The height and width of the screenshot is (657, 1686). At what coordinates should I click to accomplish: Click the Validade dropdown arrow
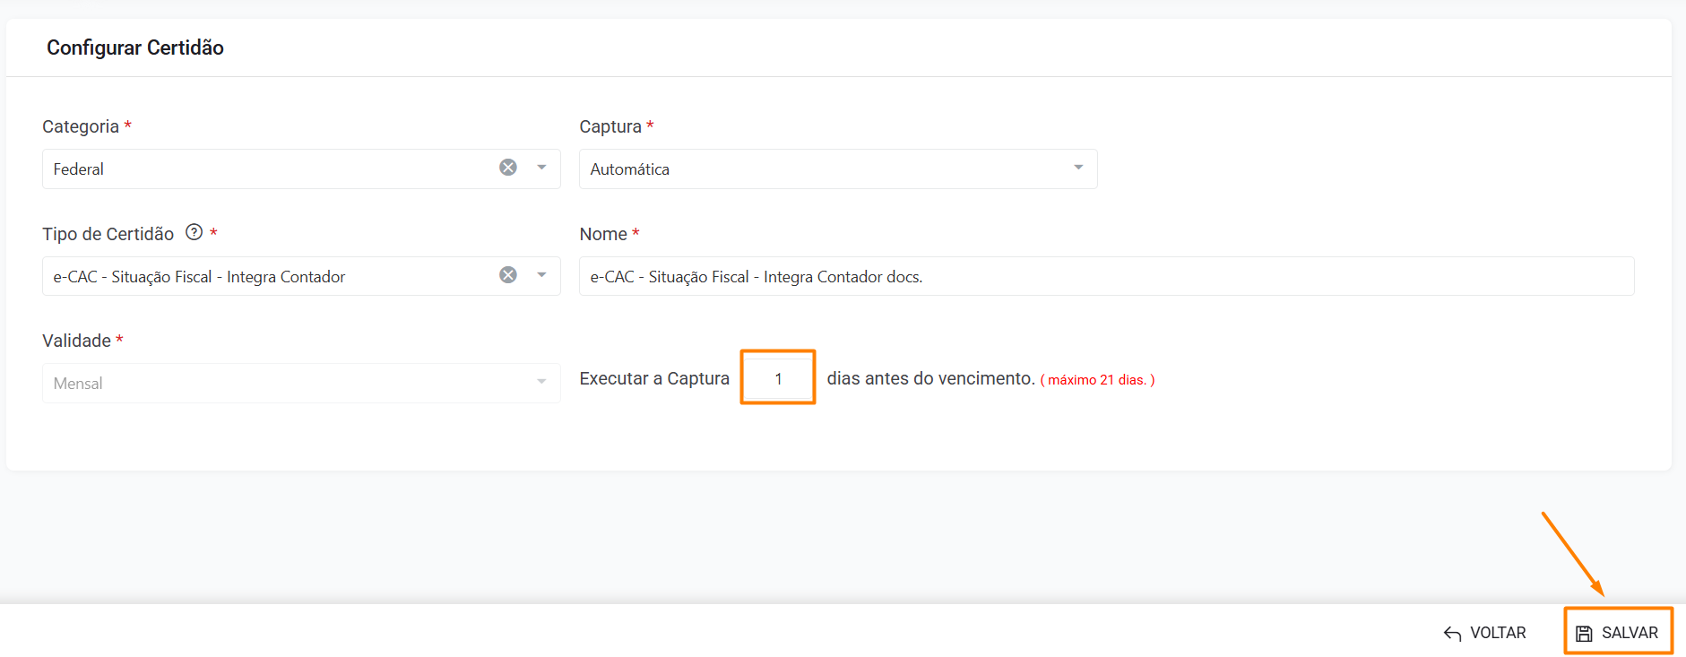[541, 382]
